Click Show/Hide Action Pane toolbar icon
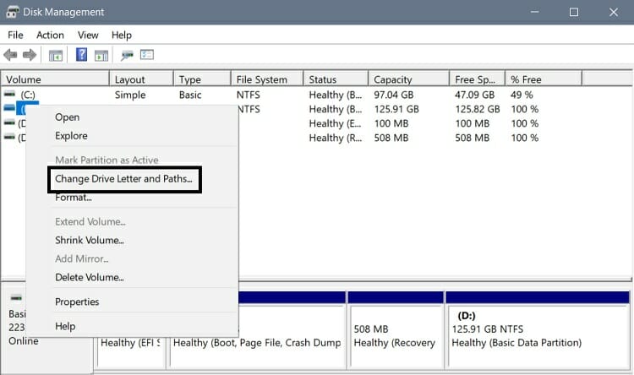This screenshot has width=634, height=375. tap(101, 56)
